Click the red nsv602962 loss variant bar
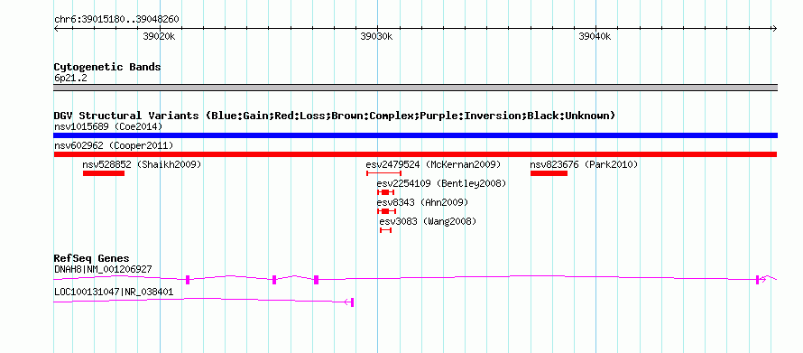 (x=415, y=154)
